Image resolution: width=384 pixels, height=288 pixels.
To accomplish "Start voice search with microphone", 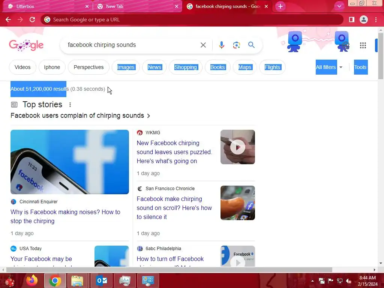I will pos(221,45).
